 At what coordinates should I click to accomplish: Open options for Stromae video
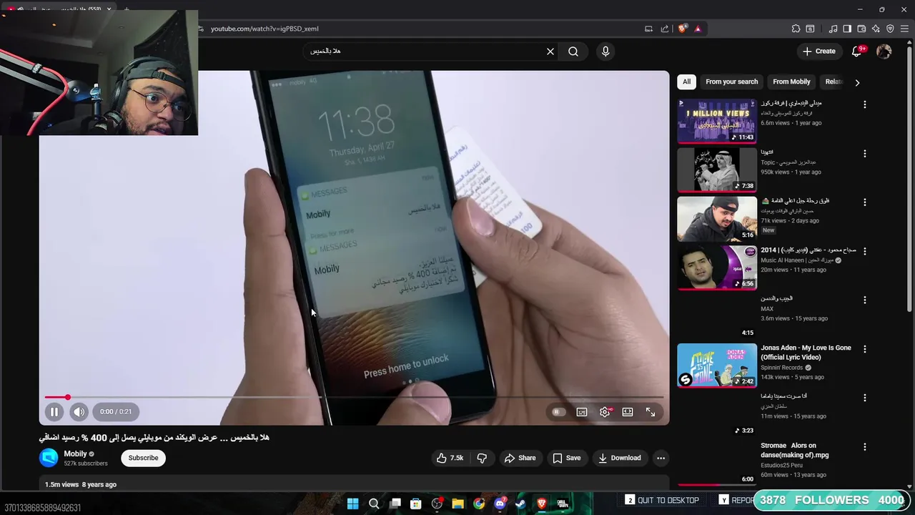coord(865,447)
